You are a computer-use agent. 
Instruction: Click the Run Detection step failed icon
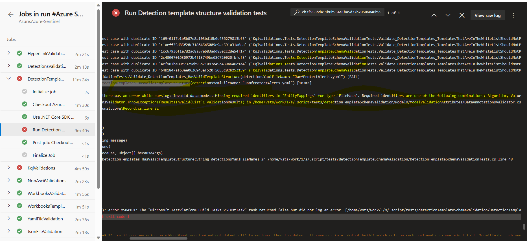point(25,129)
